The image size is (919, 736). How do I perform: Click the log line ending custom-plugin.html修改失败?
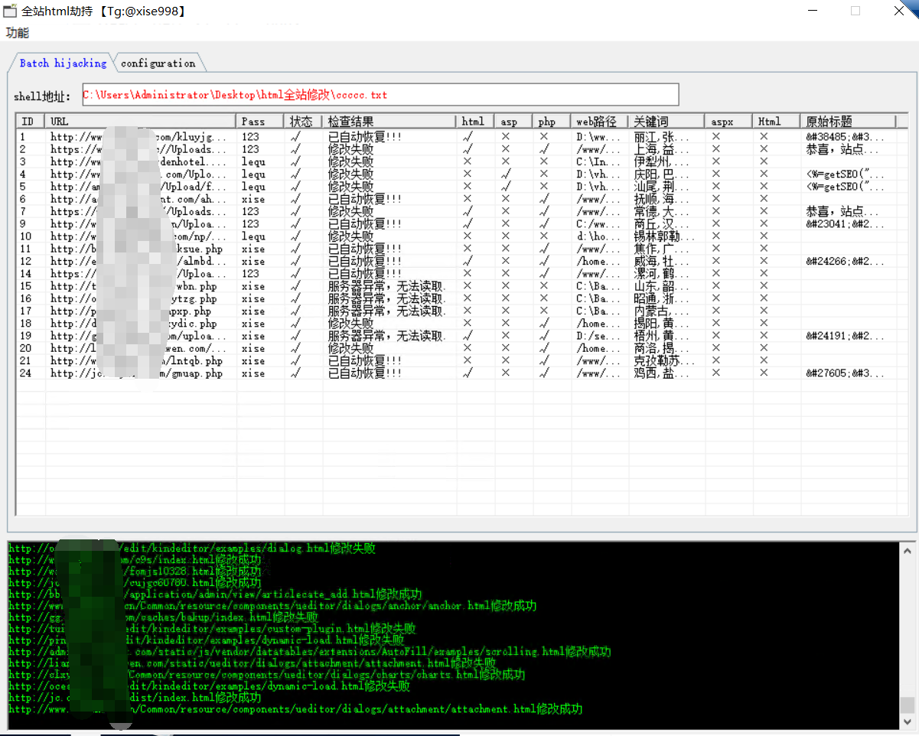pyautogui.click(x=212, y=629)
